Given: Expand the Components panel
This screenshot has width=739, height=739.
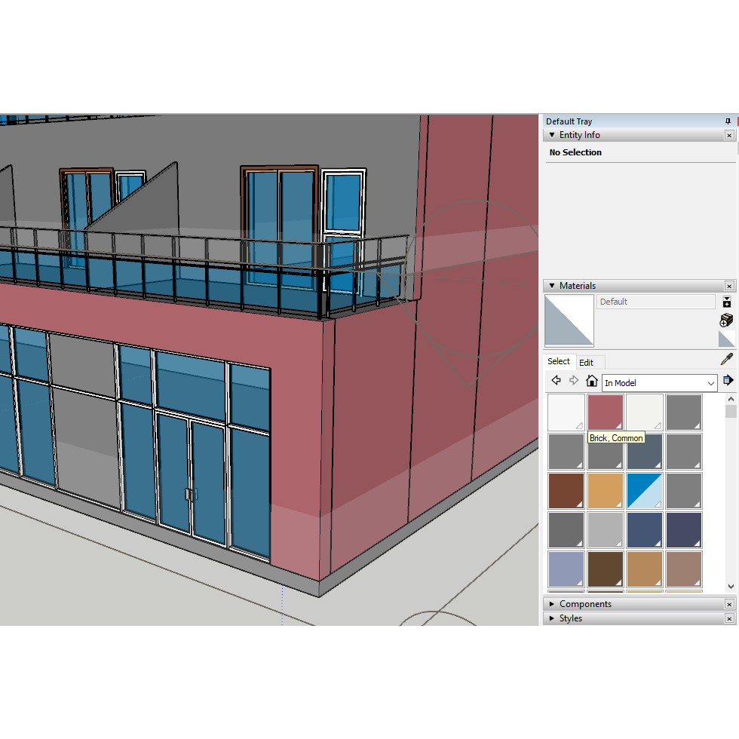Looking at the screenshot, I should [552, 604].
